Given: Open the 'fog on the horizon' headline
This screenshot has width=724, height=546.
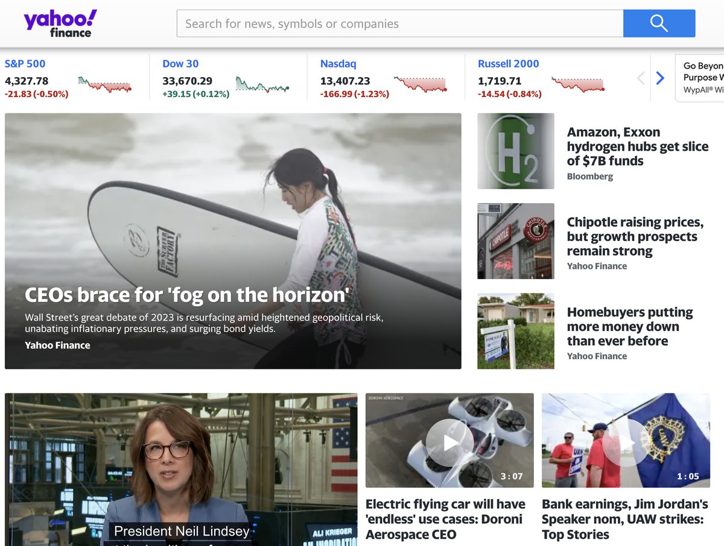Looking at the screenshot, I should (187, 295).
